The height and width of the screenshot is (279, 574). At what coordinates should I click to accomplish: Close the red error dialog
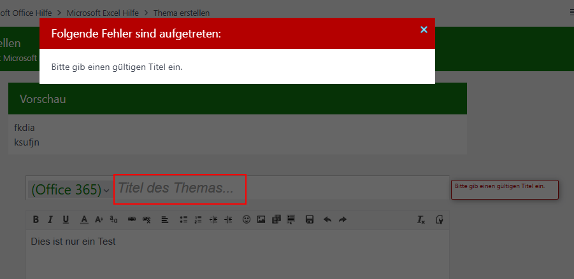424,30
